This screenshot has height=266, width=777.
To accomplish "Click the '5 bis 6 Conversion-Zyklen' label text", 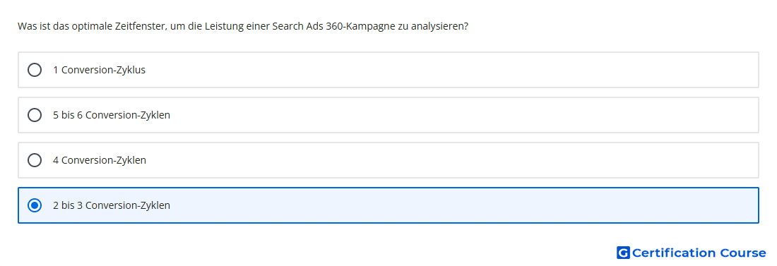I will (x=112, y=115).
